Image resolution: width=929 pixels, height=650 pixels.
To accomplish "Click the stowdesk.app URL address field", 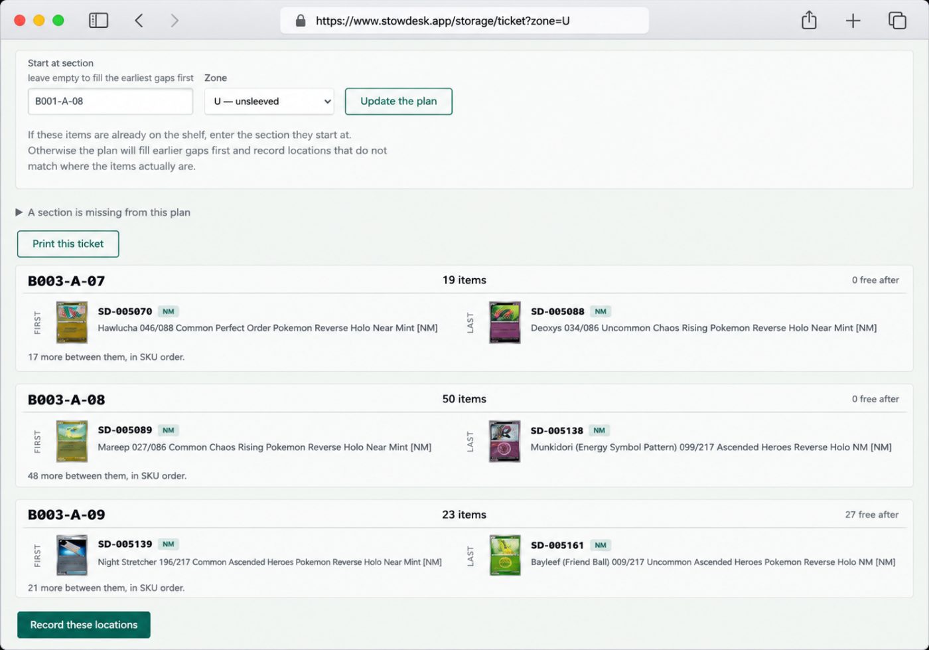I will coord(464,21).
